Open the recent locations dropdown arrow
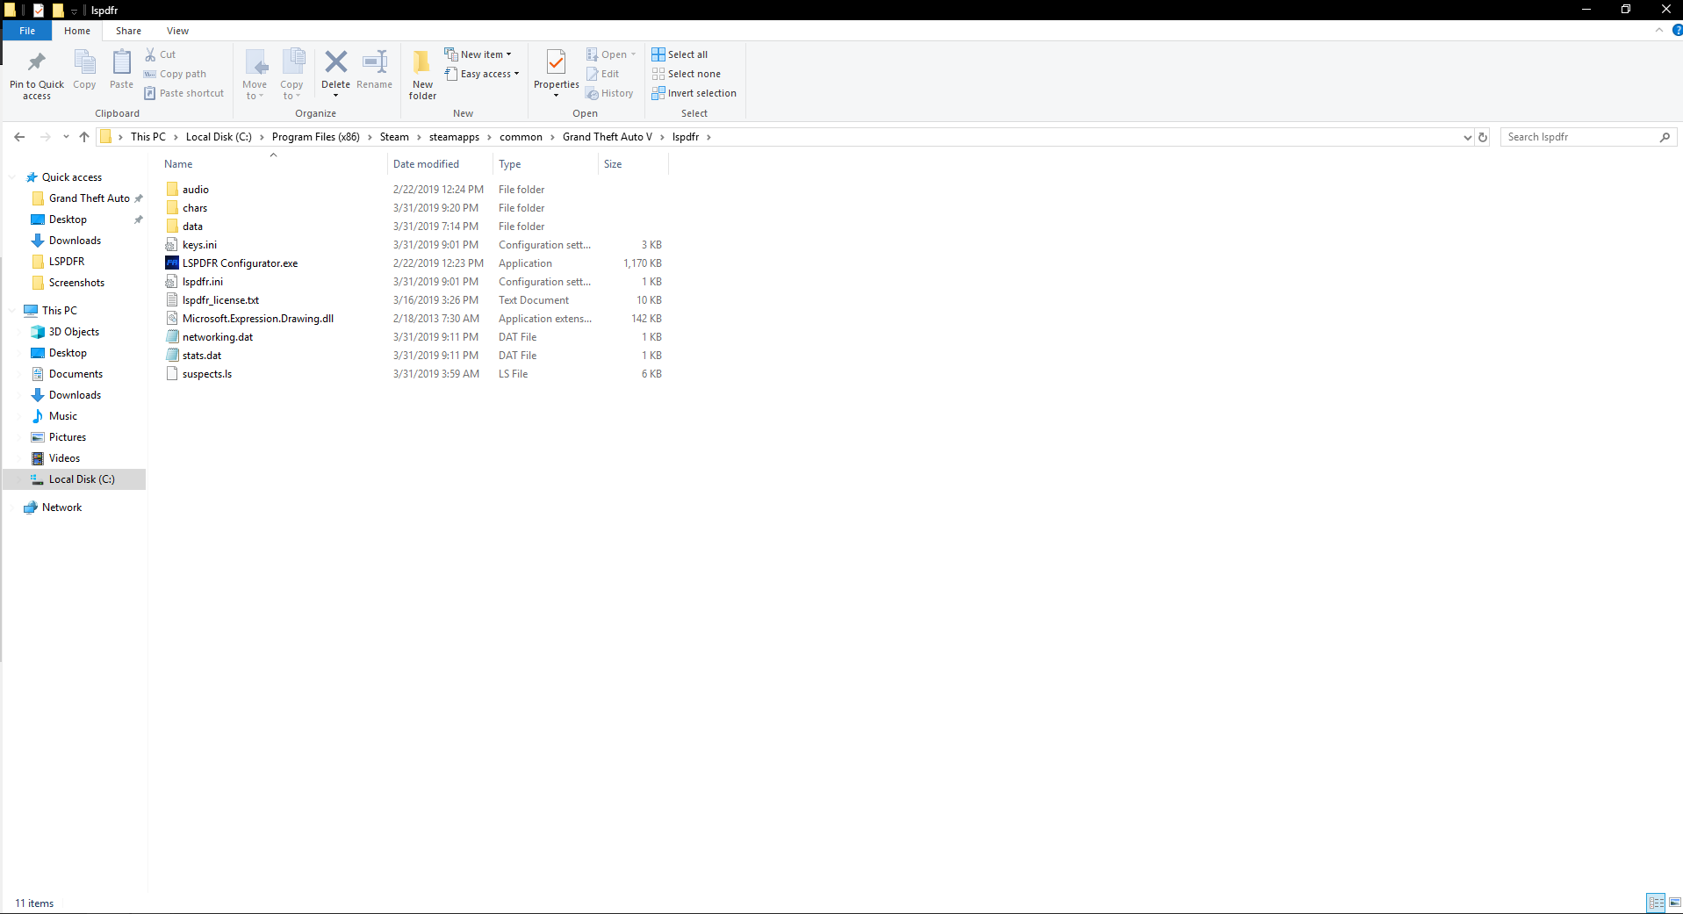The image size is (1683, 914). [x=66, y=137]
